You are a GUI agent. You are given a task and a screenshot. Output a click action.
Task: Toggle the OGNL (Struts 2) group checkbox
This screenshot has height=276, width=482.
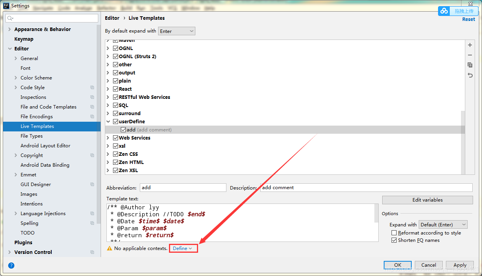click(x=115, y=57)
